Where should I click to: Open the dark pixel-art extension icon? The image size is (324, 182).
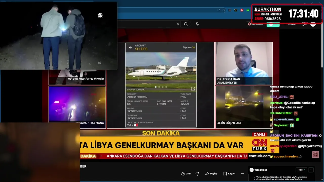(236, 10)
